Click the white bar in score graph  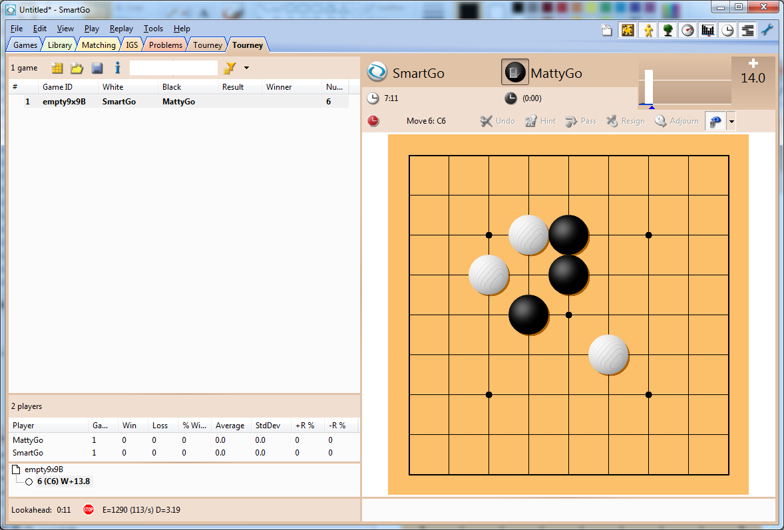pos(649,87)
